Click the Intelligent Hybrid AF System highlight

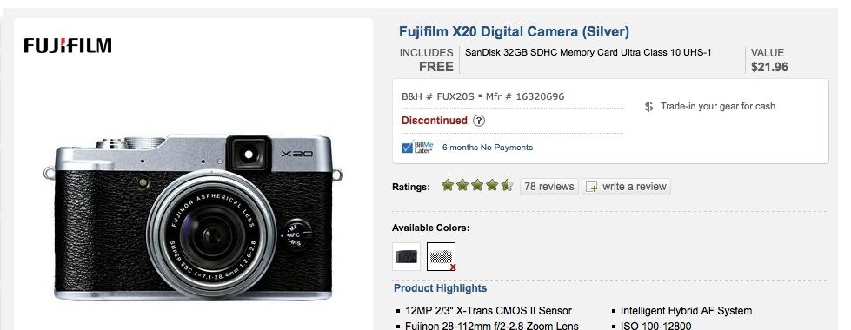pos(686,311)
